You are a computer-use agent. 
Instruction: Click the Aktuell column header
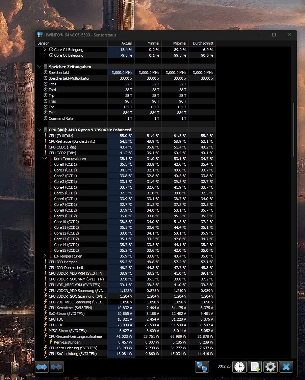[121, 43]
